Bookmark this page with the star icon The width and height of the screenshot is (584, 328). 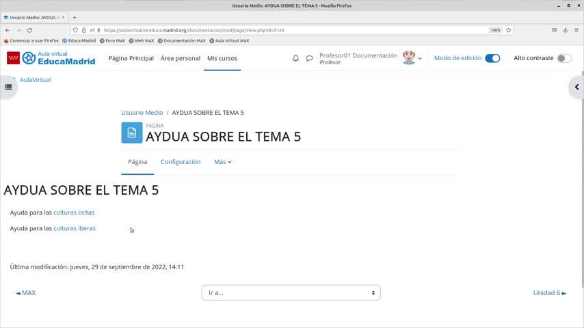[508, 30]
